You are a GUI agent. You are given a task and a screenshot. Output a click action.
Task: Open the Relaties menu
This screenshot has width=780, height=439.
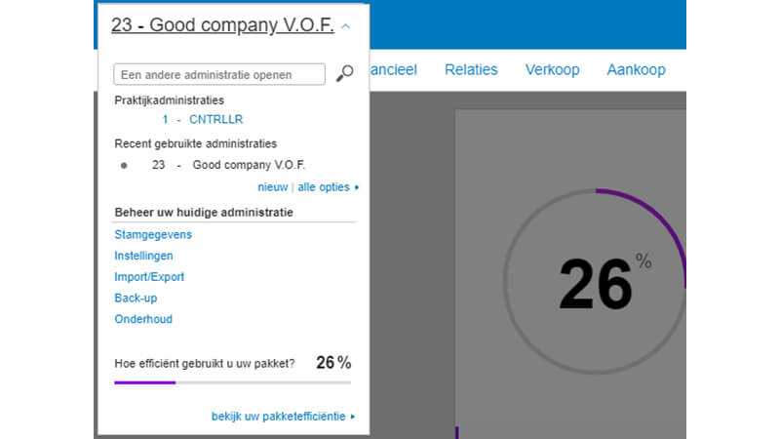(471, 69)
